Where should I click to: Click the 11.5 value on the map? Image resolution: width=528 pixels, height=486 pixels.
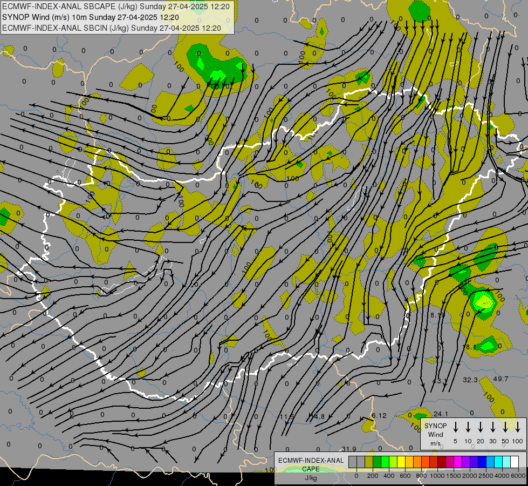point(287,416)
